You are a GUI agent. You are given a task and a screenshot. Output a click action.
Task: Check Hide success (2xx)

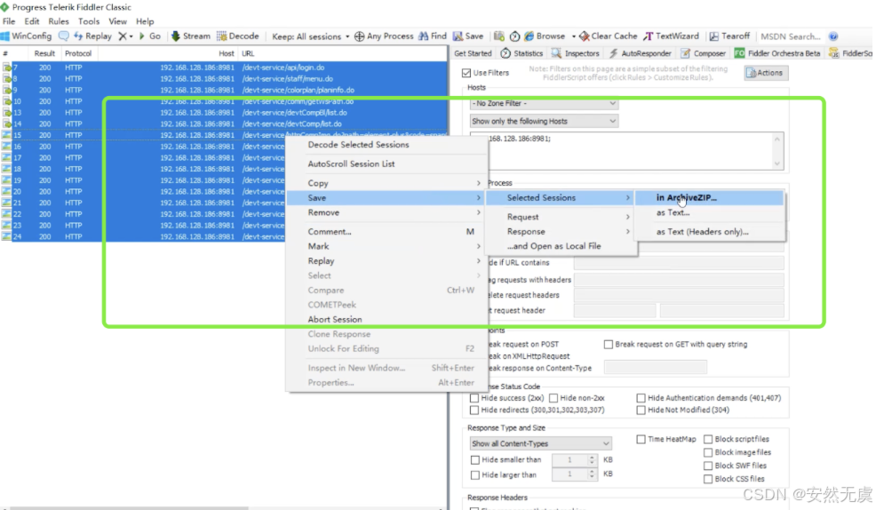point(474,398)
